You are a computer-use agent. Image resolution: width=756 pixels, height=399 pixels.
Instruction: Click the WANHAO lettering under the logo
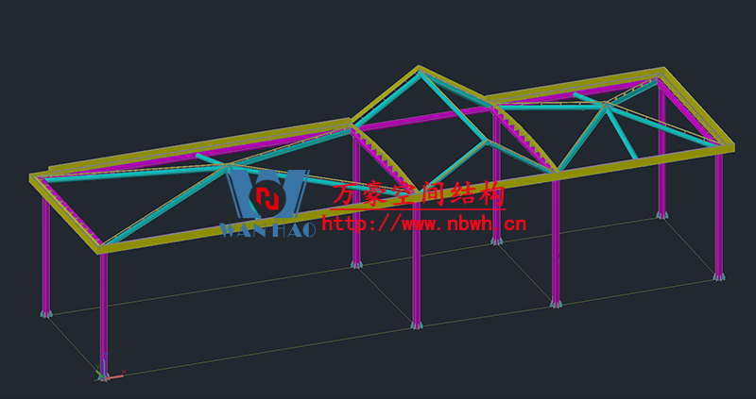point(266,229)
